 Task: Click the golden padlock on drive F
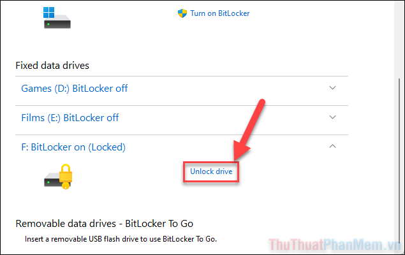click(x=66, y=173)
